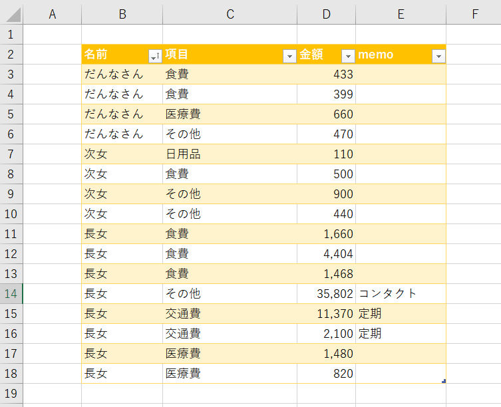Image resolution: width=501 pixels, height=407 pixels.
Task: Select the cell with amount 440
Action: click(326, 213)
